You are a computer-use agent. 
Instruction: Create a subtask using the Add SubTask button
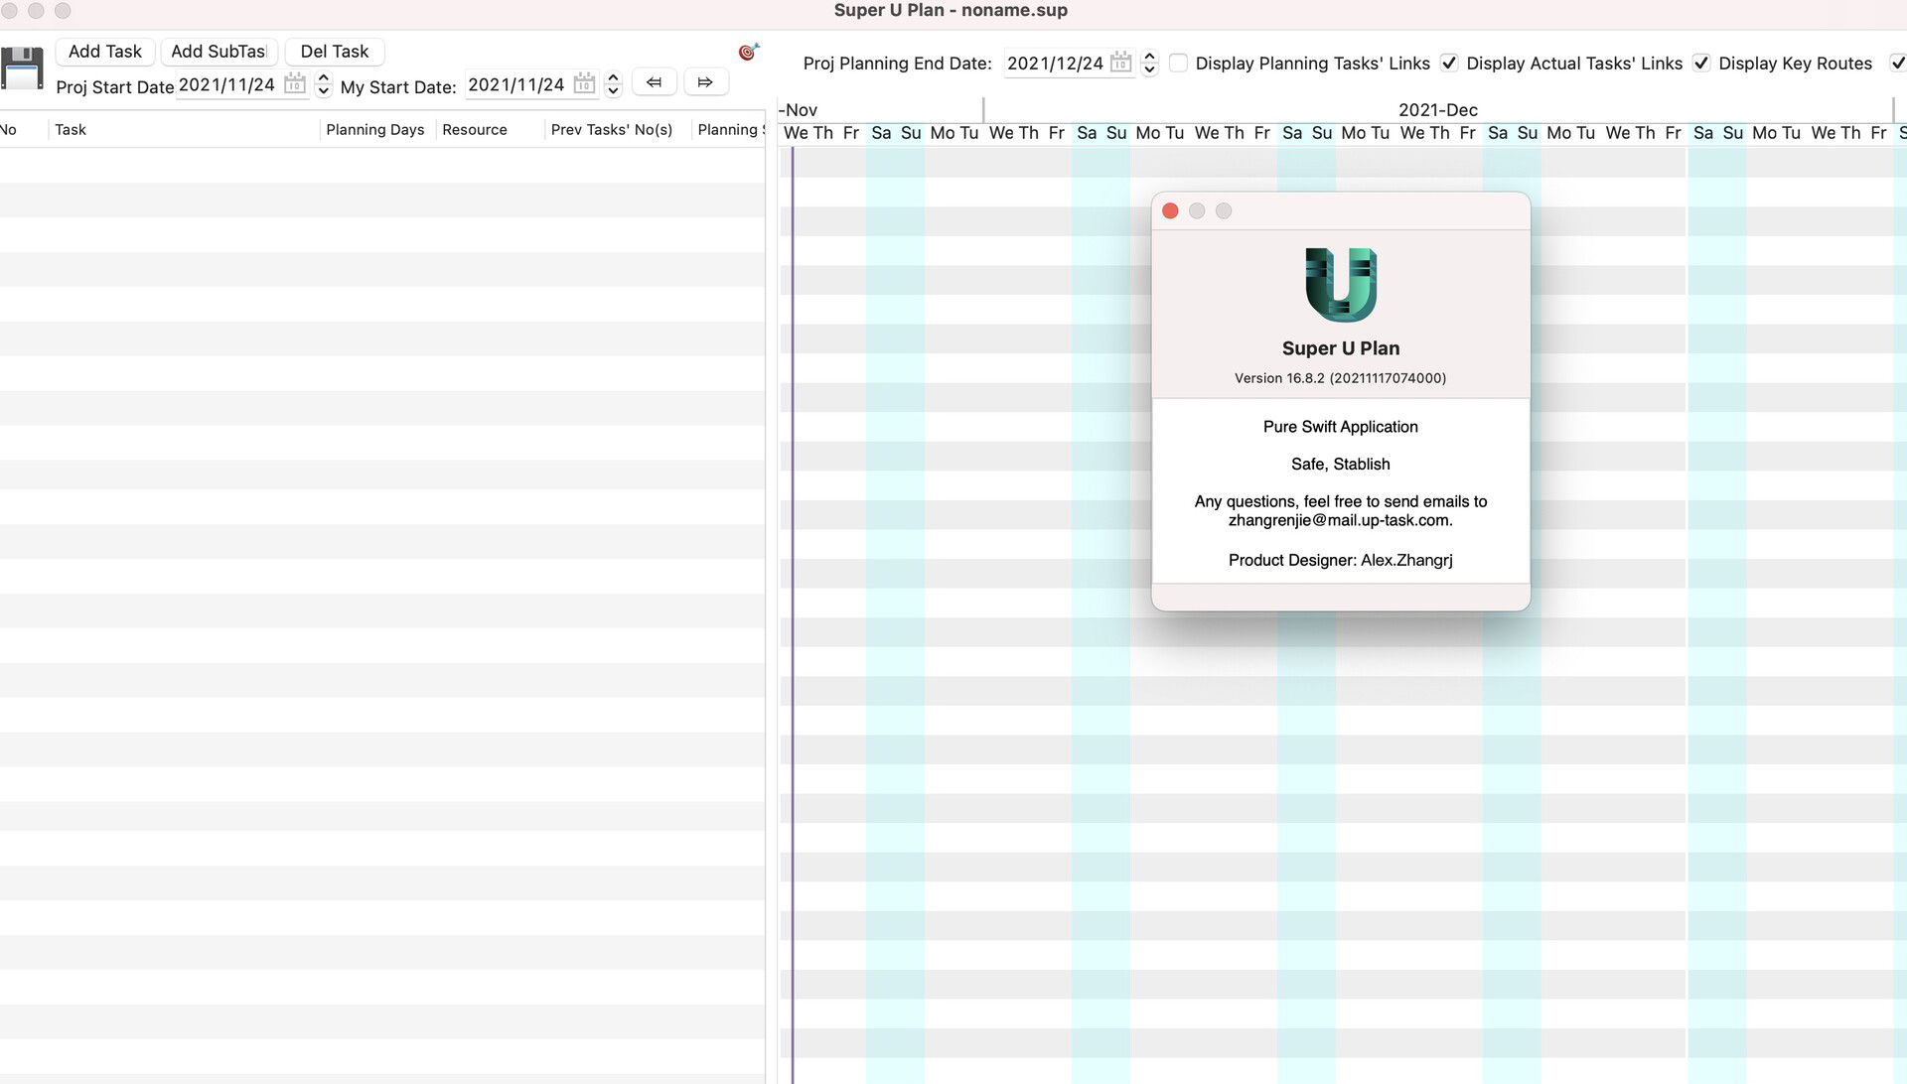point(219,52)
